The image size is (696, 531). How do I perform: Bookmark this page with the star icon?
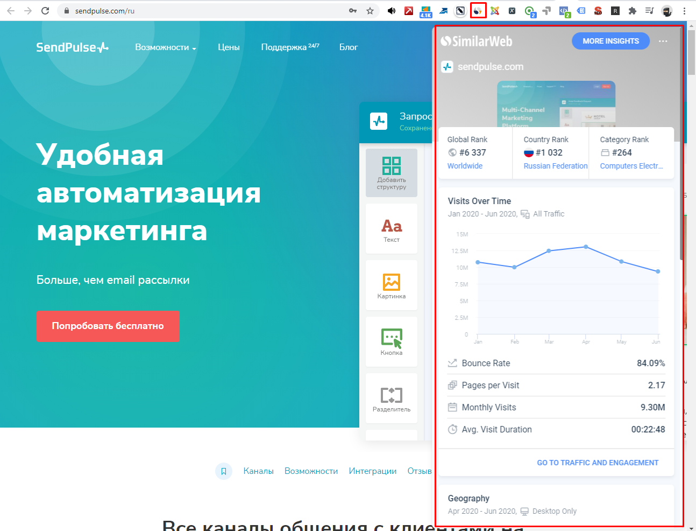point(370,11)
